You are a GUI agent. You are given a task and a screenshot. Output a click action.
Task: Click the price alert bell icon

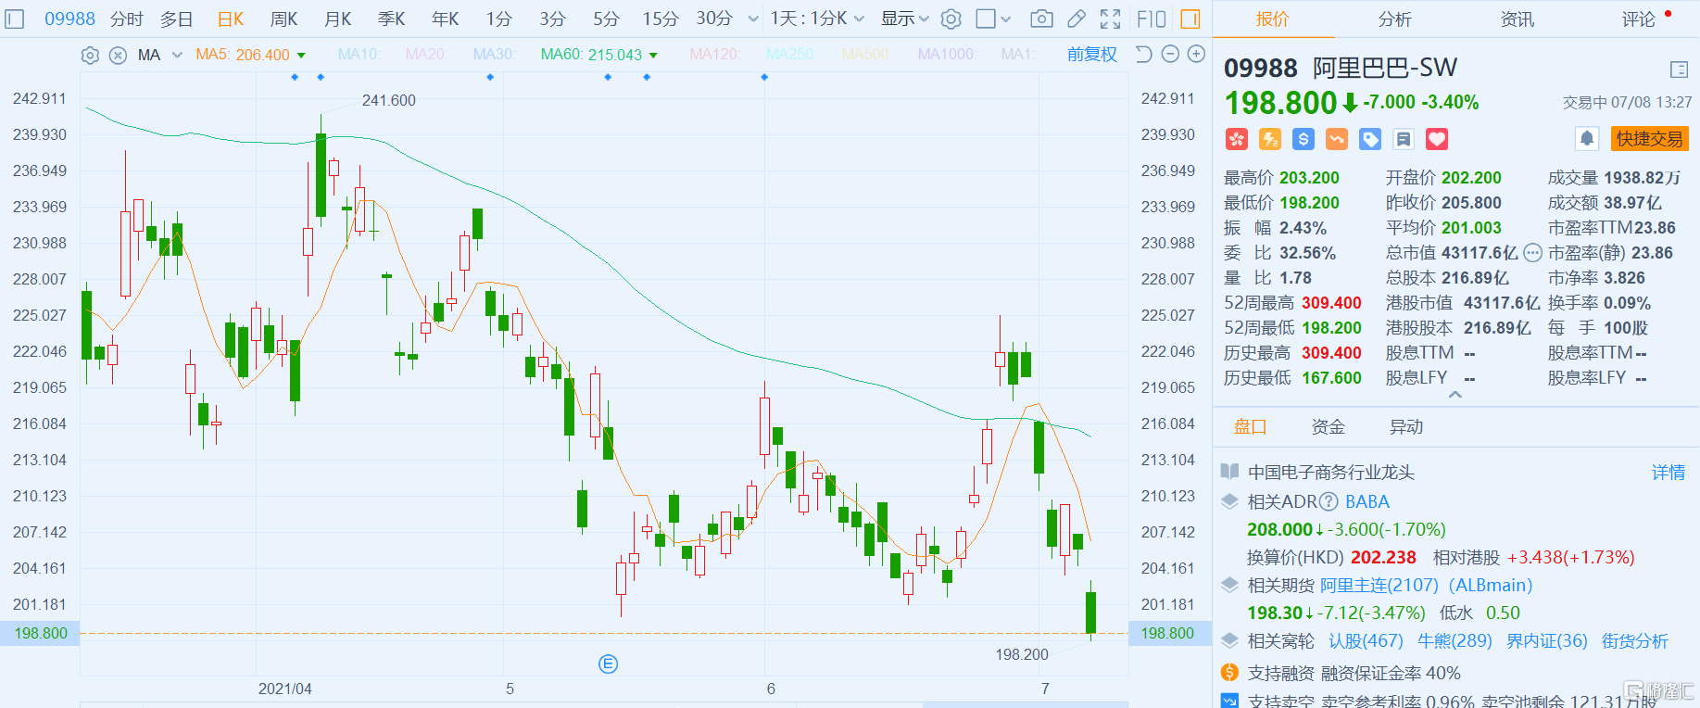[x=1587, y=139]
